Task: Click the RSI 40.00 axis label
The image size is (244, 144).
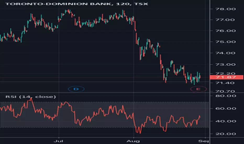Action: tap(226, 121)
